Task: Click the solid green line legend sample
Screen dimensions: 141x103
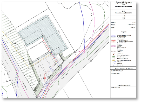Action: [x=113, y=38]
